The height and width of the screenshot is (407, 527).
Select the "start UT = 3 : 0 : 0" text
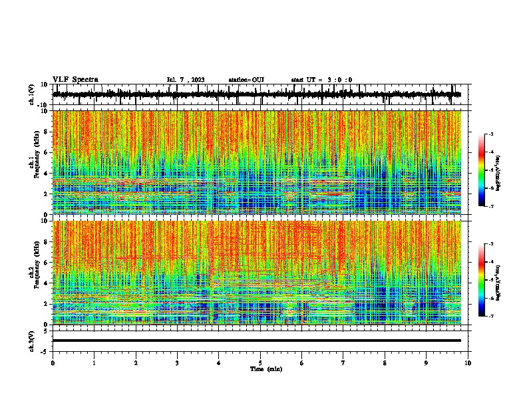321,80
